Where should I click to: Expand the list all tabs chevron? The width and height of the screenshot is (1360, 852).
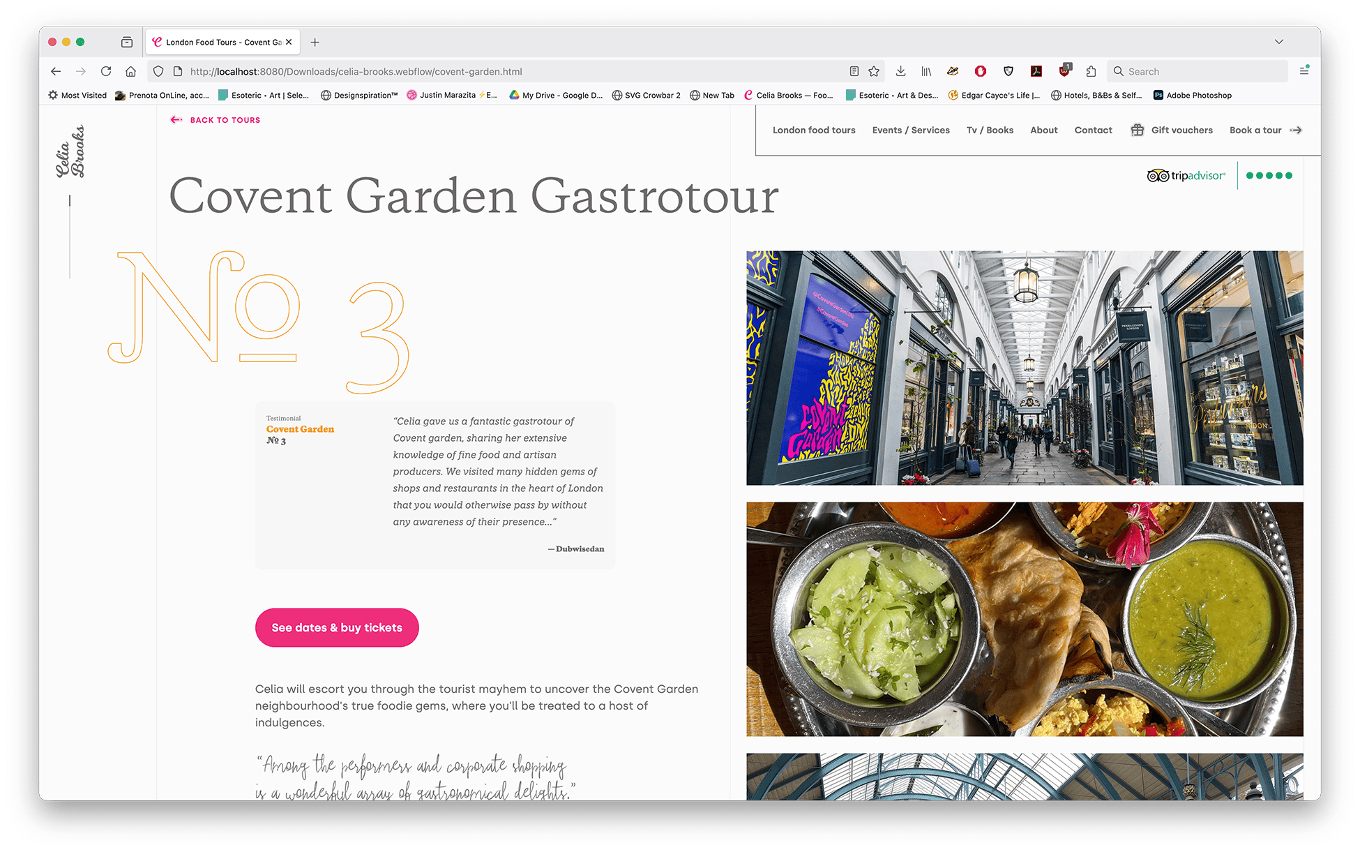1279,42
